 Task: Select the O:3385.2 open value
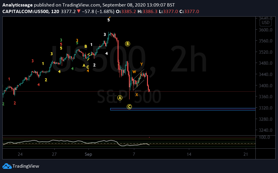coord(126,12)
